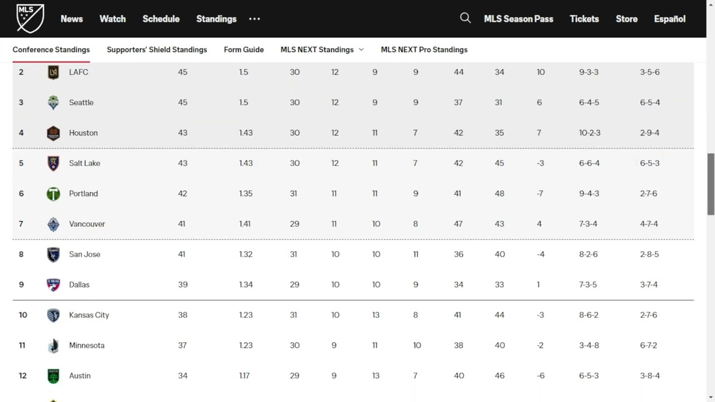The image size is (715, 402).
Task: Open the Salt Lake team name link
Action: coord(84,163)
